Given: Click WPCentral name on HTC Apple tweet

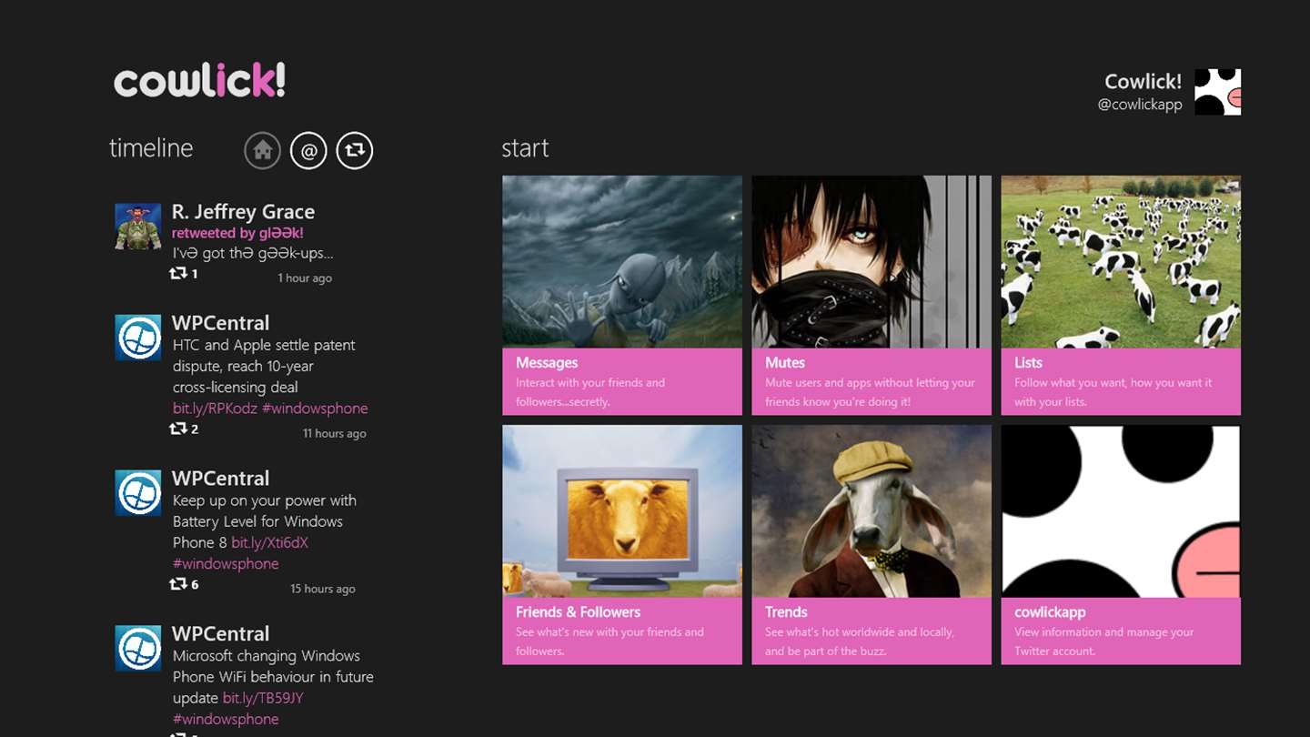Looking at the screenshot, I should coord(220,323).
